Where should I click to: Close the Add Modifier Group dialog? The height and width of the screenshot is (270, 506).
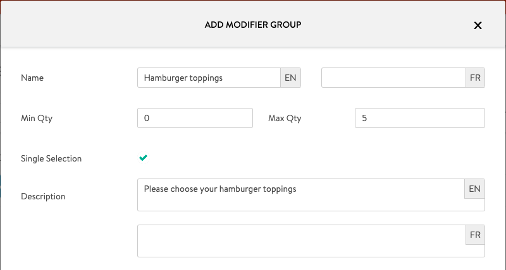coord(478,25)
